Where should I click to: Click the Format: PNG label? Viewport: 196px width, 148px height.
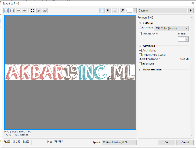click(x=145, y=18)
